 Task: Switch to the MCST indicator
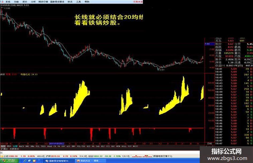pyautogui.click(x=135, y=146)
